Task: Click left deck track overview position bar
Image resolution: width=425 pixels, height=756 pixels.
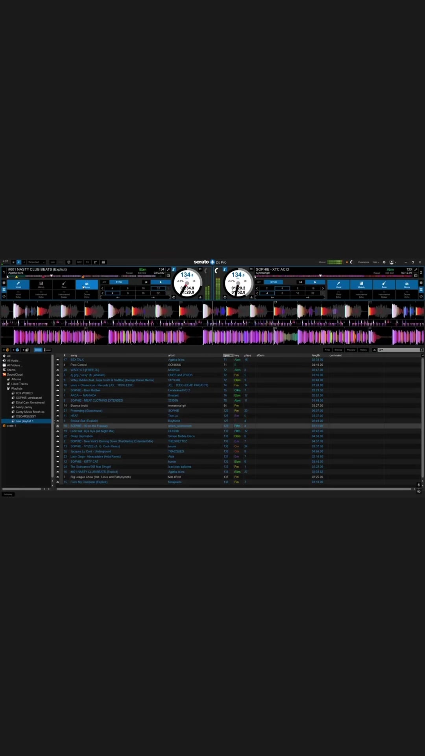Action: 86,276
